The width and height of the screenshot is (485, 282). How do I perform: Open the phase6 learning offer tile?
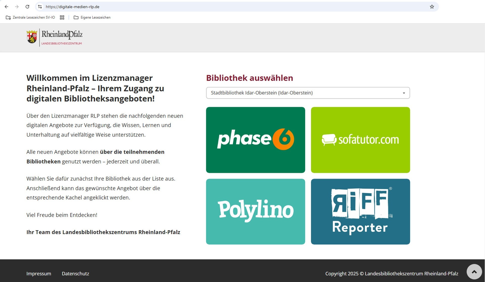255,140
